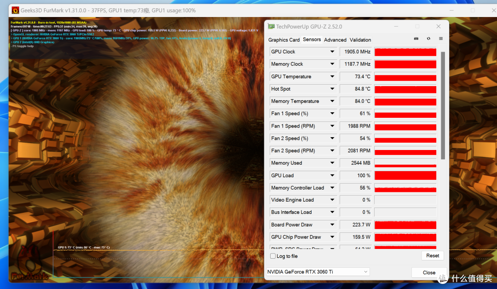497x289 pixels.
Task: Click the GPU-Z screenshot camera icon
Action: 416,39
